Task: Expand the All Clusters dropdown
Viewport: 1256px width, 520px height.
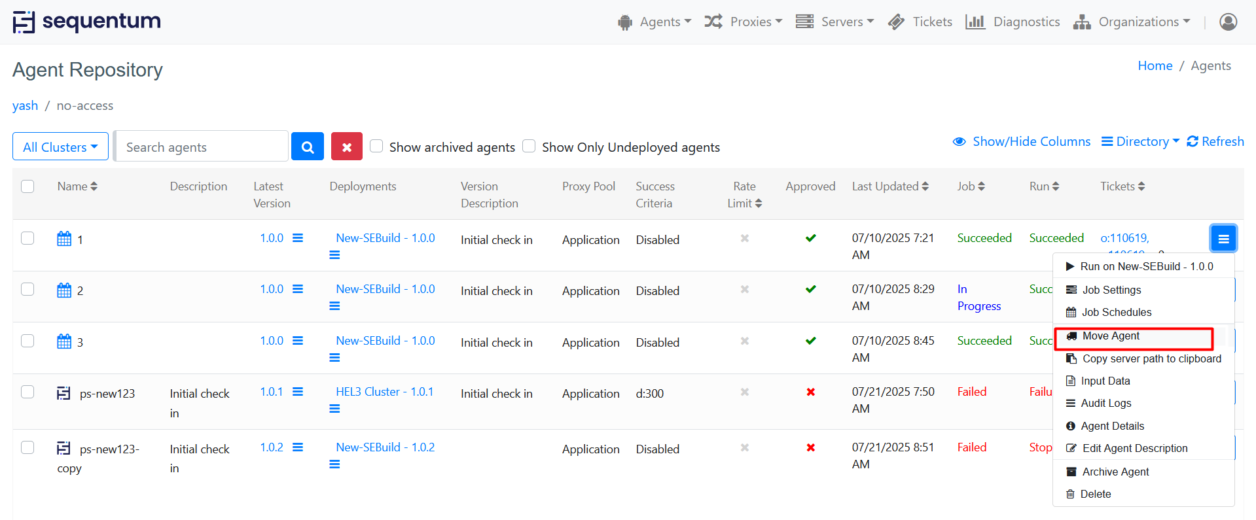Action: (60, 147)
